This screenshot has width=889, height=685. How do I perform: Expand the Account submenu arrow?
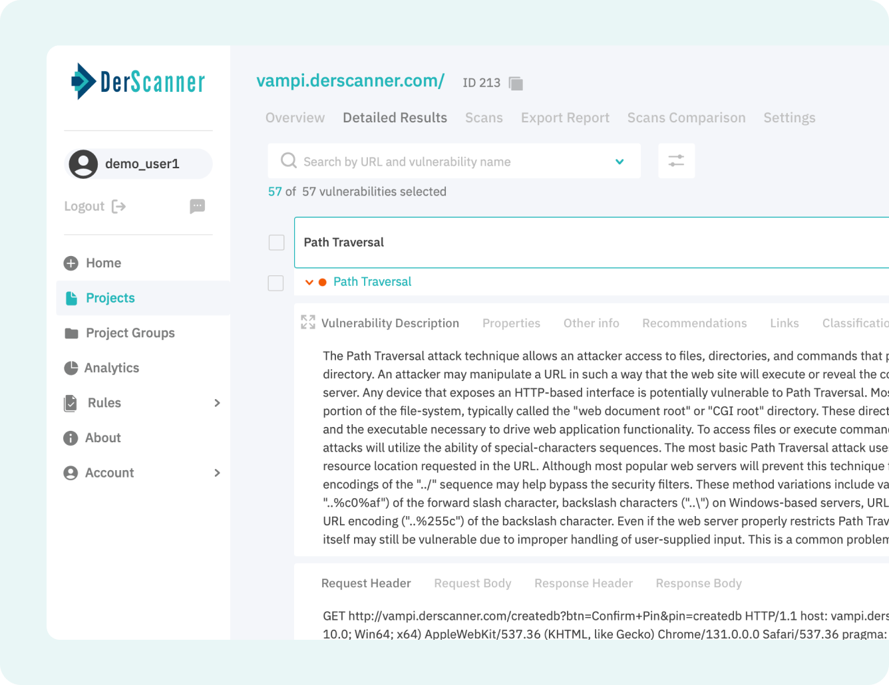click(217, 473)
